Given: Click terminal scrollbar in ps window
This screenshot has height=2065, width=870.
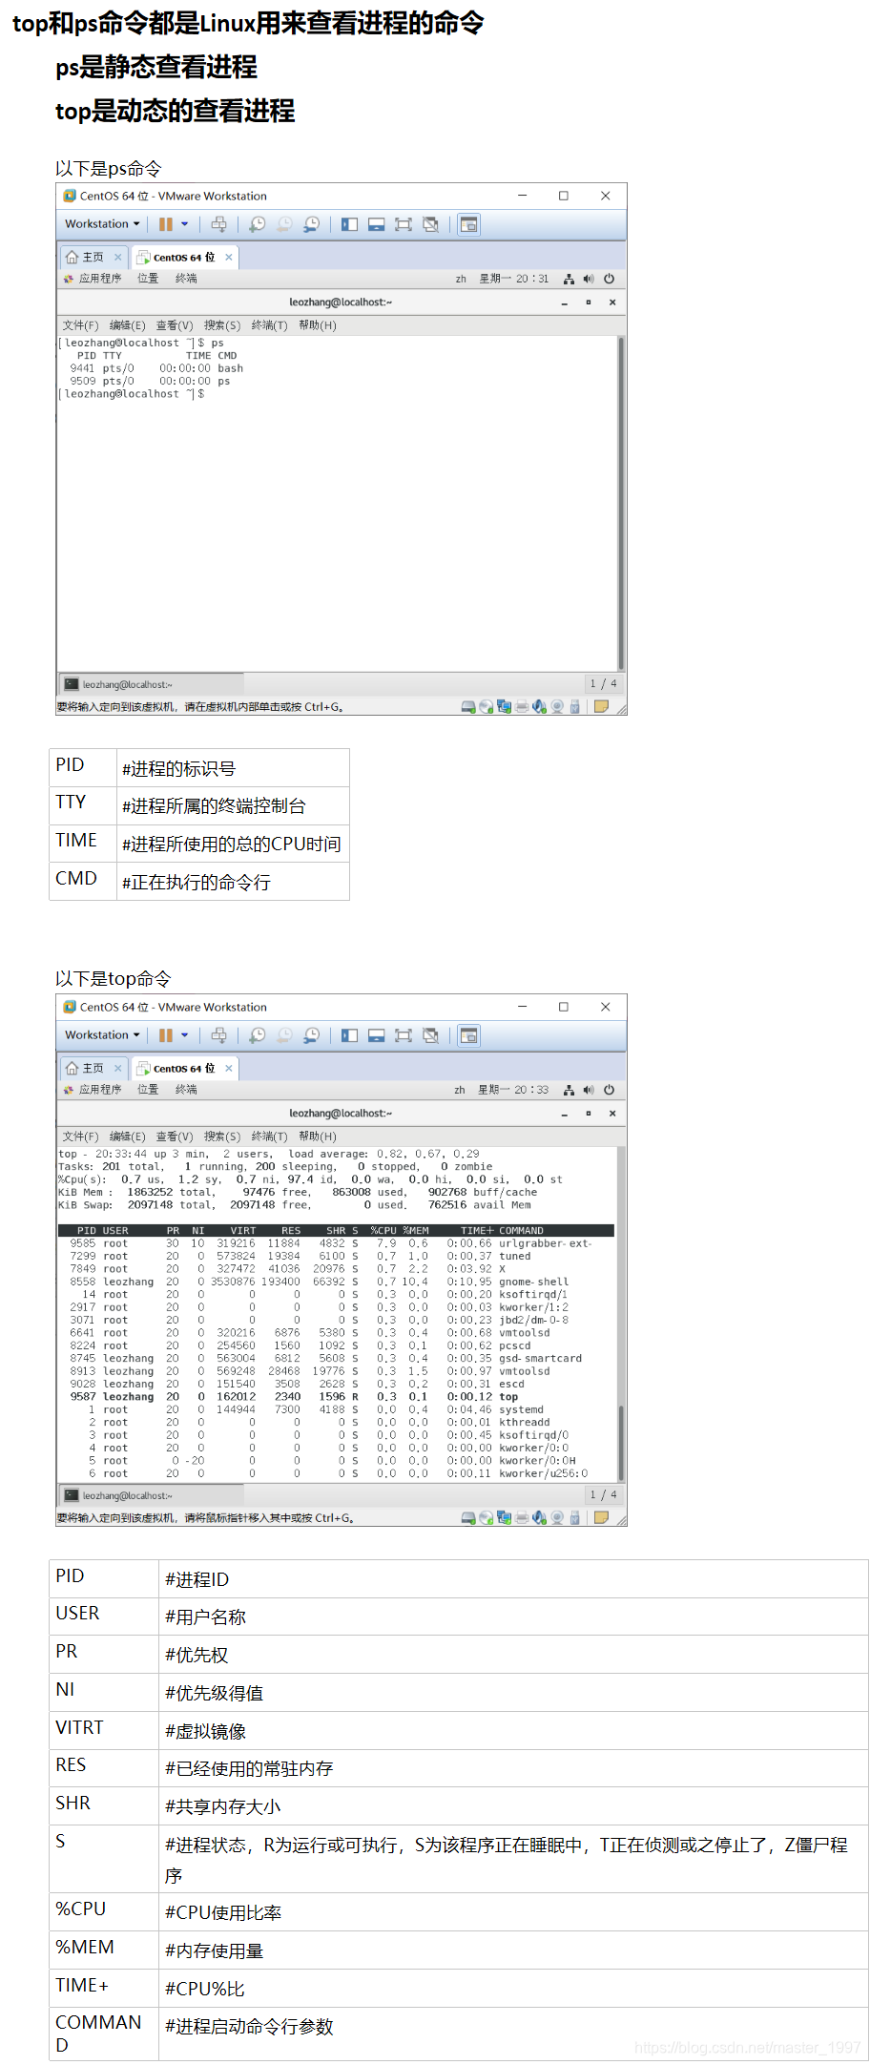Looking at the screenshot, I should click(621, 504).
